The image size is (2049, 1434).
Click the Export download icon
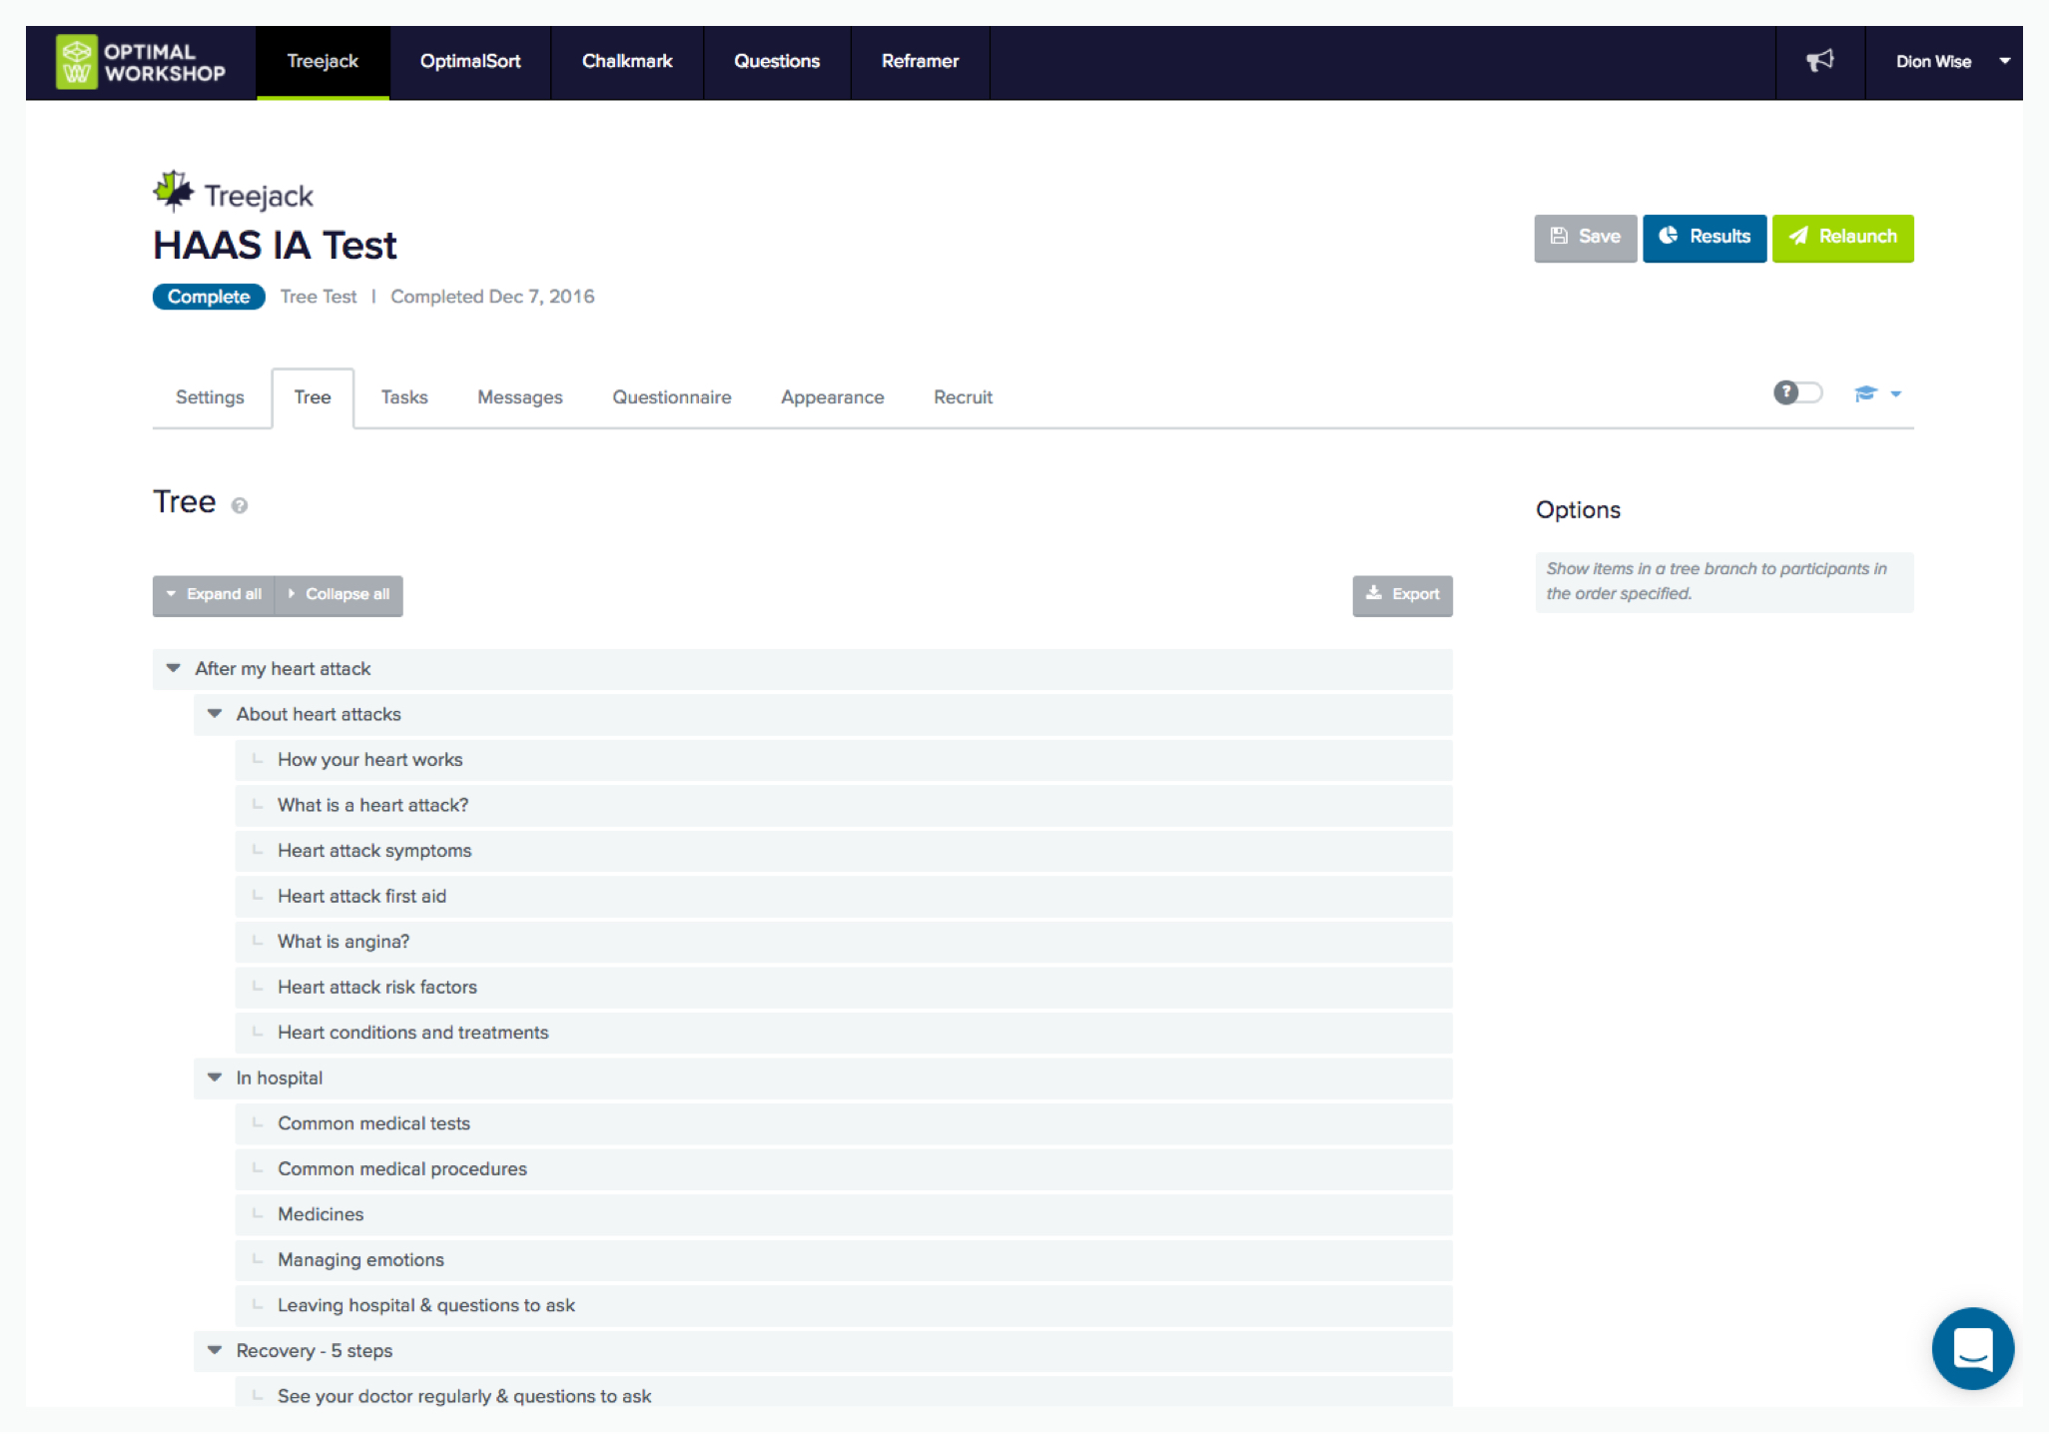pyautogui.click(x=1376, y=594)
